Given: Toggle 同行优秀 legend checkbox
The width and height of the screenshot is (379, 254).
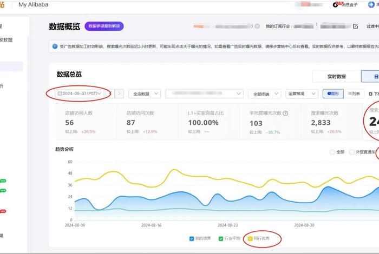Looking at the screenshot, I should [250, 238].
